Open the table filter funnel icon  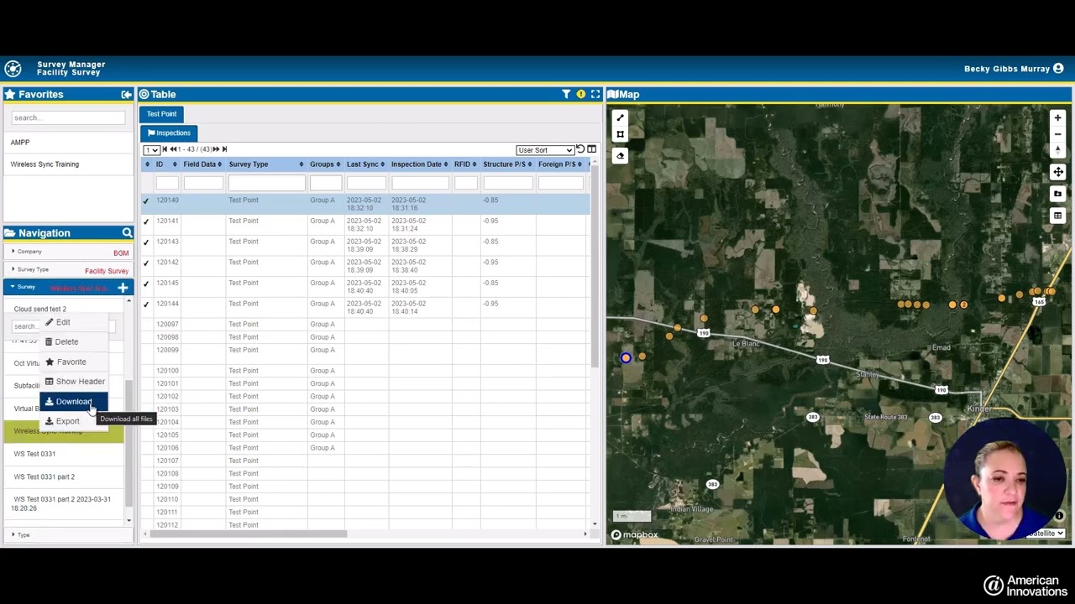[566, 95]
